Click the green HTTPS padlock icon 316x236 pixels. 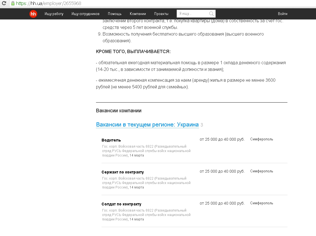tap(12, 4)
